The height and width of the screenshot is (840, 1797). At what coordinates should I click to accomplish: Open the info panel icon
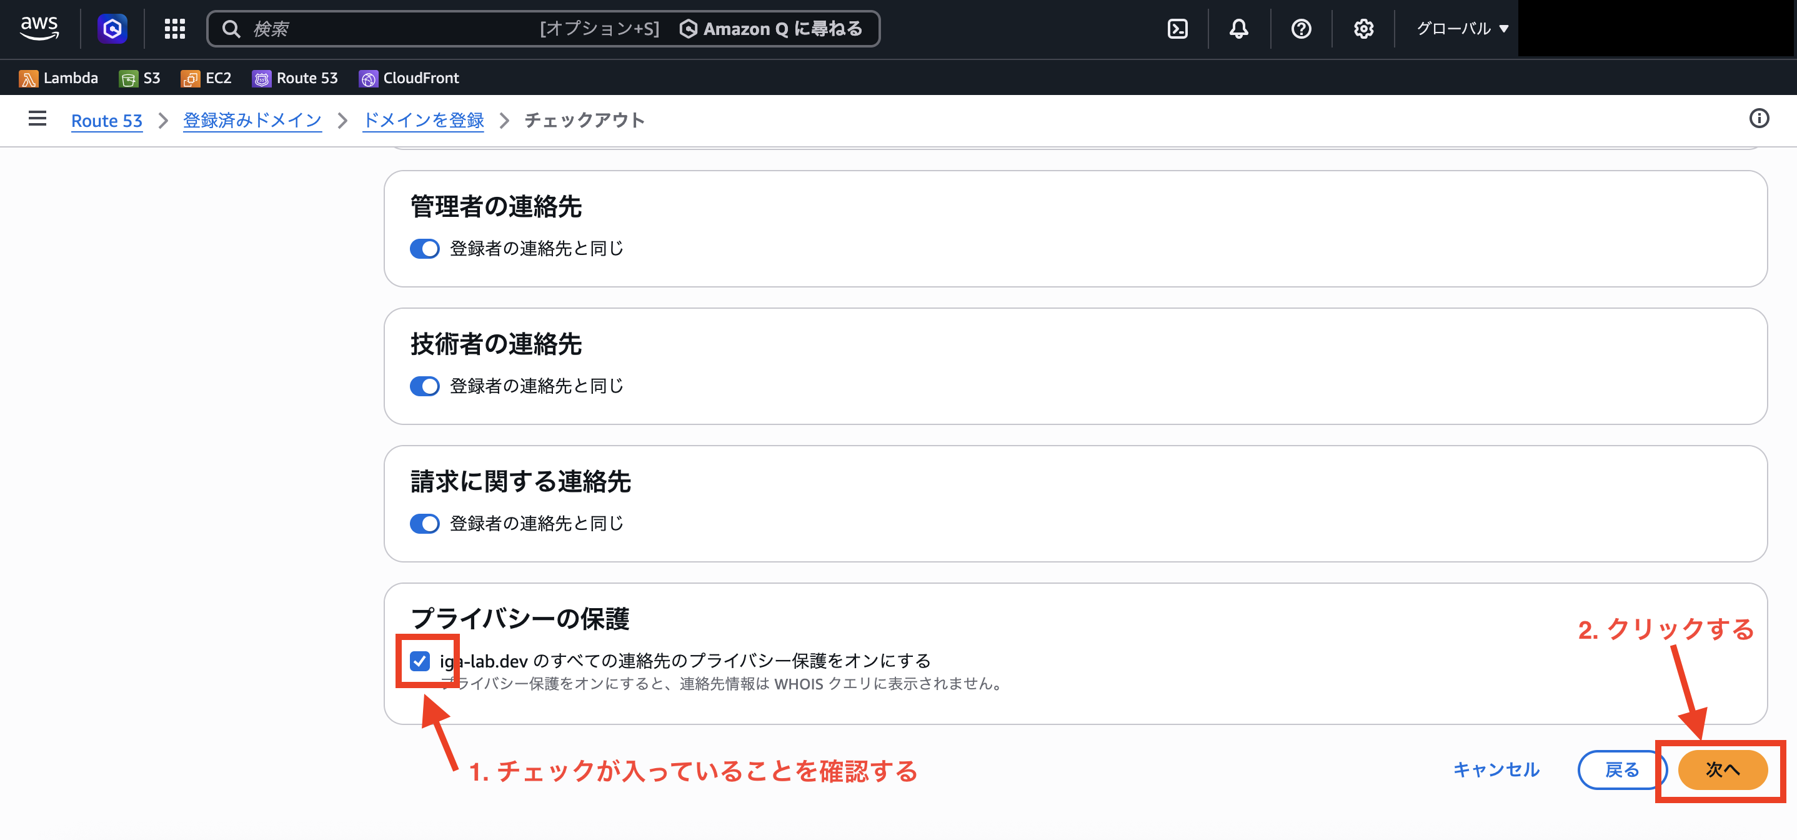coord(1759,119)
